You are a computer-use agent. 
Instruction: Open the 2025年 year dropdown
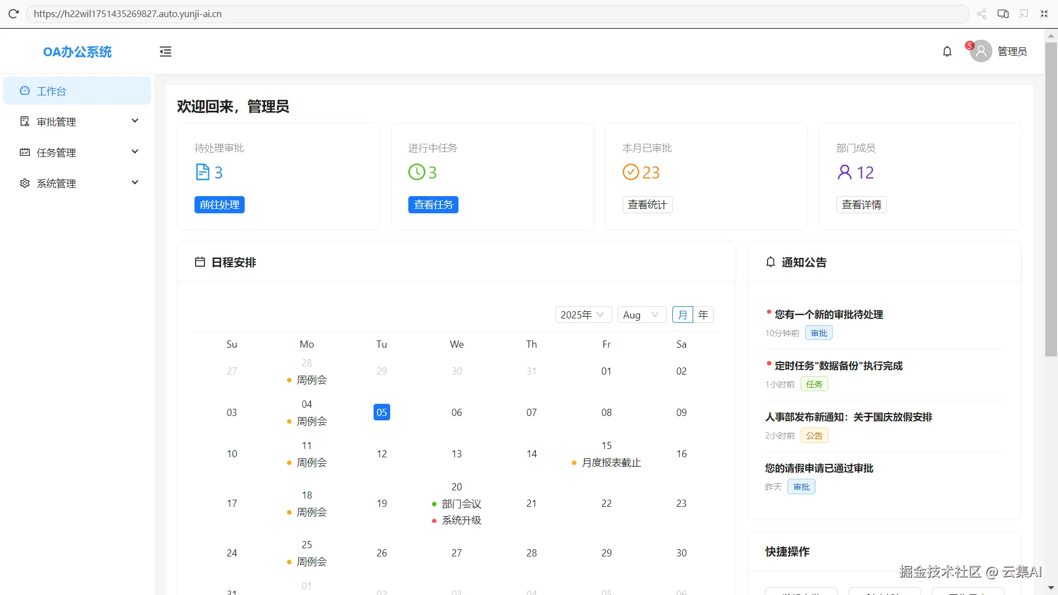pyautogui.click(x=583, y=315)
